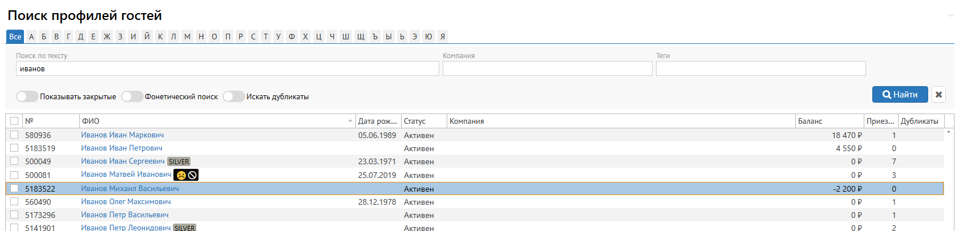
Task: Click the X button to clear search filters
Action: (x=938, y=95)
